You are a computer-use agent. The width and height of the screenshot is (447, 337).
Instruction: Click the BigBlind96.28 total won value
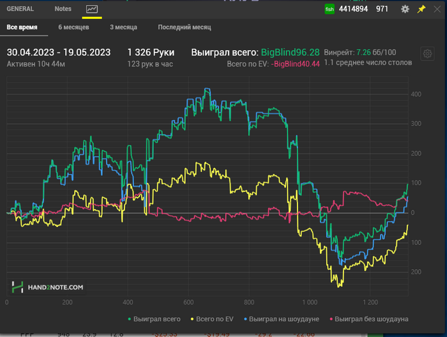(x=290, y=52)
